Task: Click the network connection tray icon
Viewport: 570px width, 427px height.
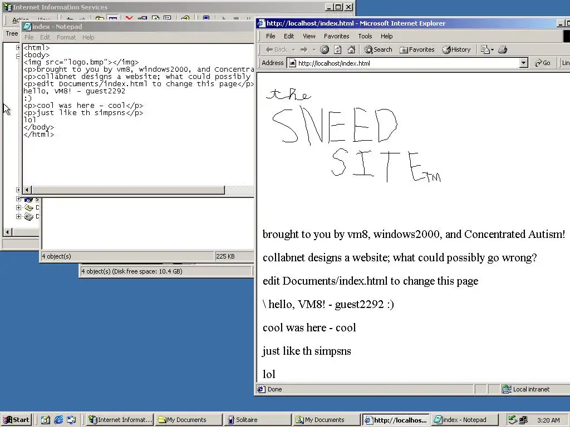Action: point(523,420)
